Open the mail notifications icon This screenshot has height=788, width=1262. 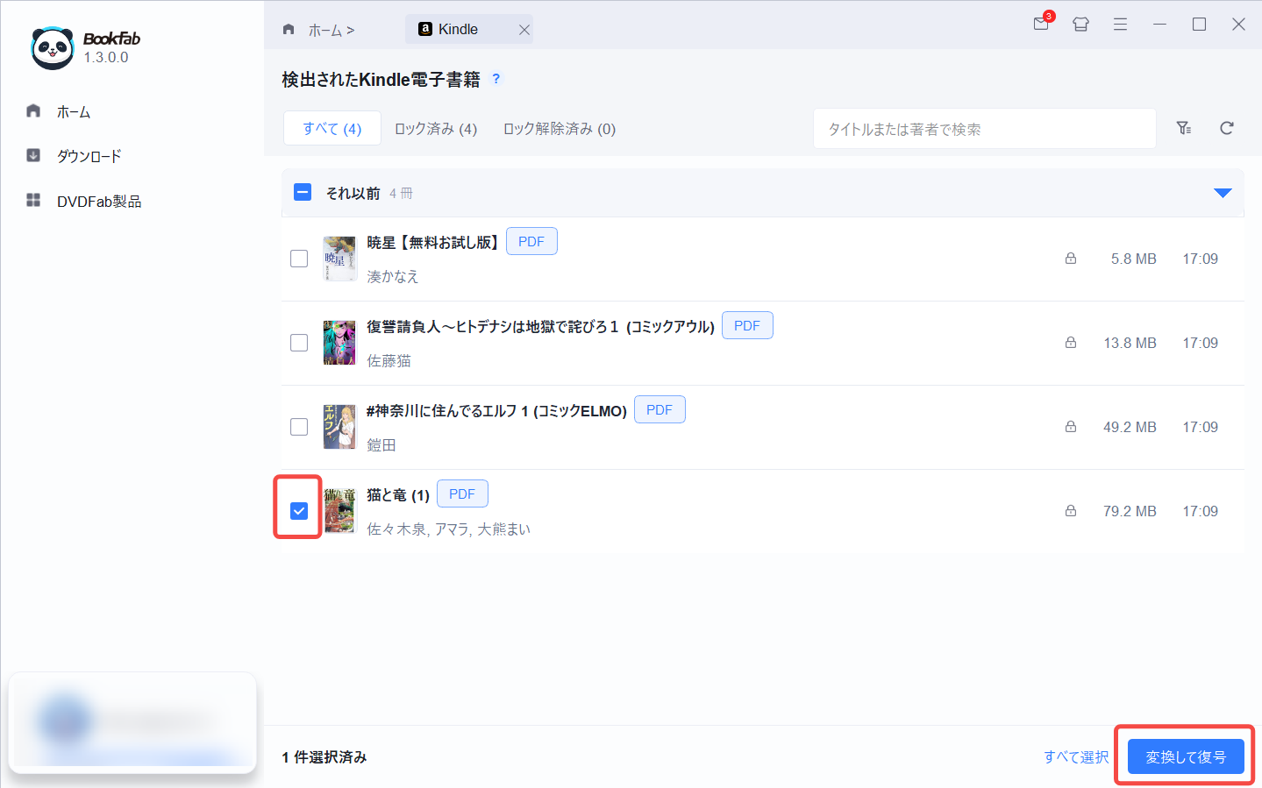pos(1042,24)
